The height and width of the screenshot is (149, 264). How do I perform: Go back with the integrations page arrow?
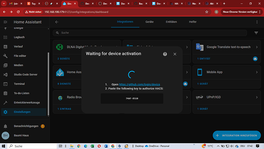(x=57, y=22)
